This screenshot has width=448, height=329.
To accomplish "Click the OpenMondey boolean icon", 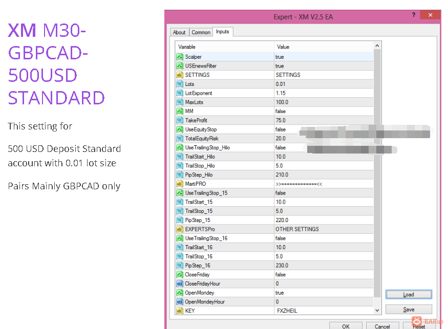I will point(179,293).
